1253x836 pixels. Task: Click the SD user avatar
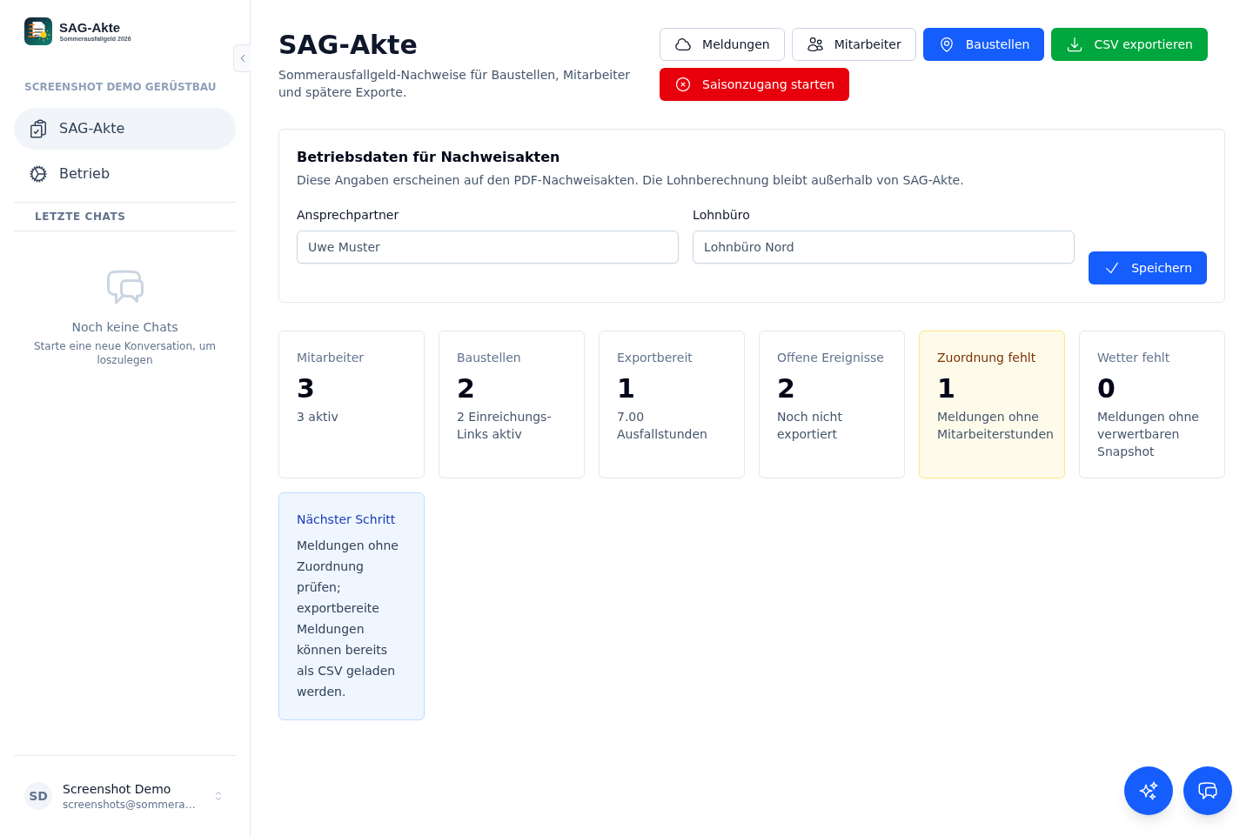click(38, 796)
